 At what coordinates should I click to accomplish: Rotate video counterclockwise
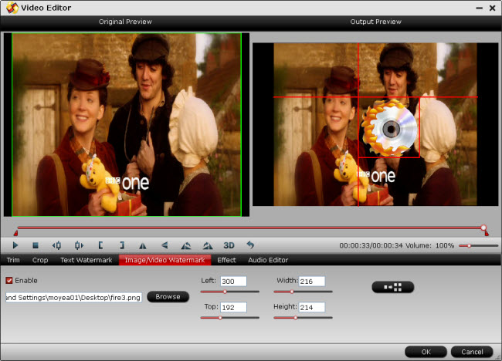click(185, 245)
